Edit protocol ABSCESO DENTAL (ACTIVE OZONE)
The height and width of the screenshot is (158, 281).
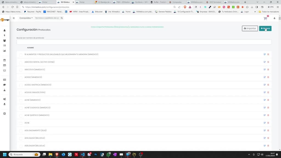tap(265, 62)
